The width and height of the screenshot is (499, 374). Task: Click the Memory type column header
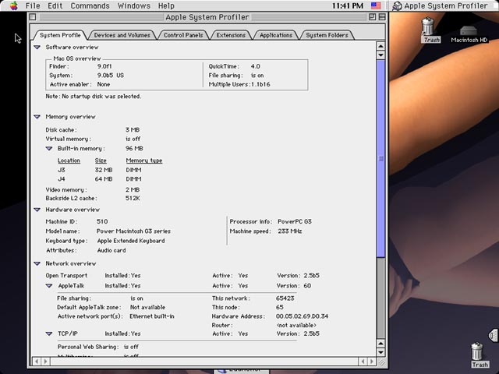[144, 161]
